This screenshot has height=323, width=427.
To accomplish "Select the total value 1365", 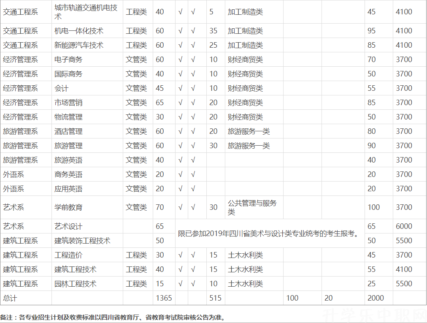I will [164, 298].
